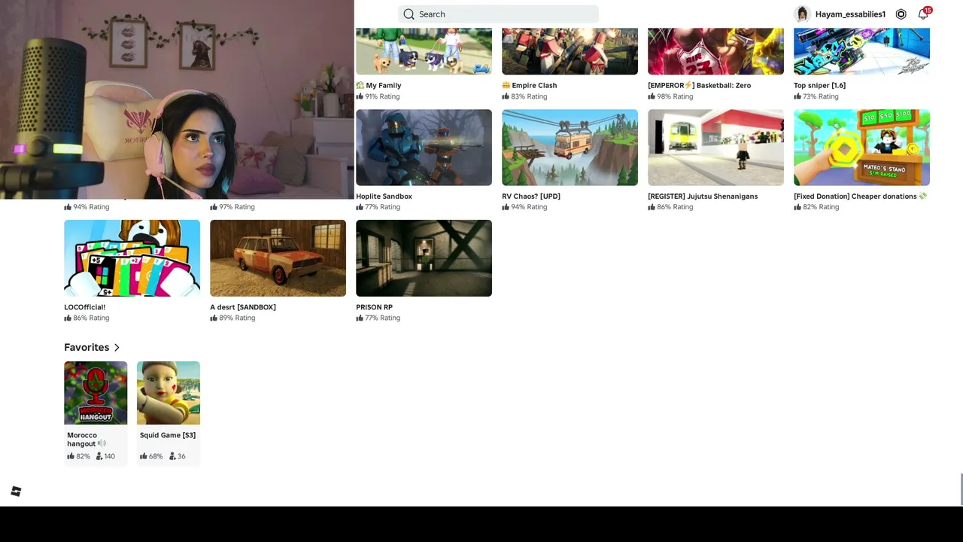The image size is (963, 542).
Task: Open the My Family game thumbnail
Action: pyautogui.click(x=424, y=51)
